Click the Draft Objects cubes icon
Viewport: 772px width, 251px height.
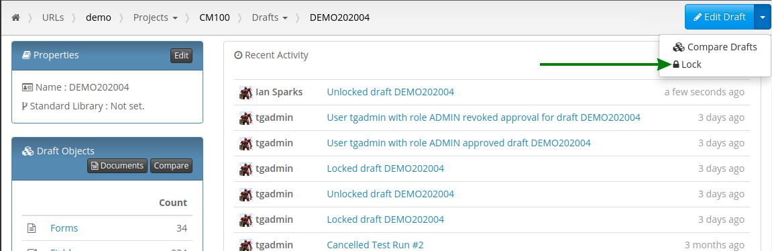28,152
